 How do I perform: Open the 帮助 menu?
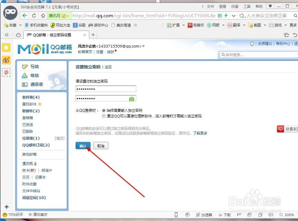[259, 7]
